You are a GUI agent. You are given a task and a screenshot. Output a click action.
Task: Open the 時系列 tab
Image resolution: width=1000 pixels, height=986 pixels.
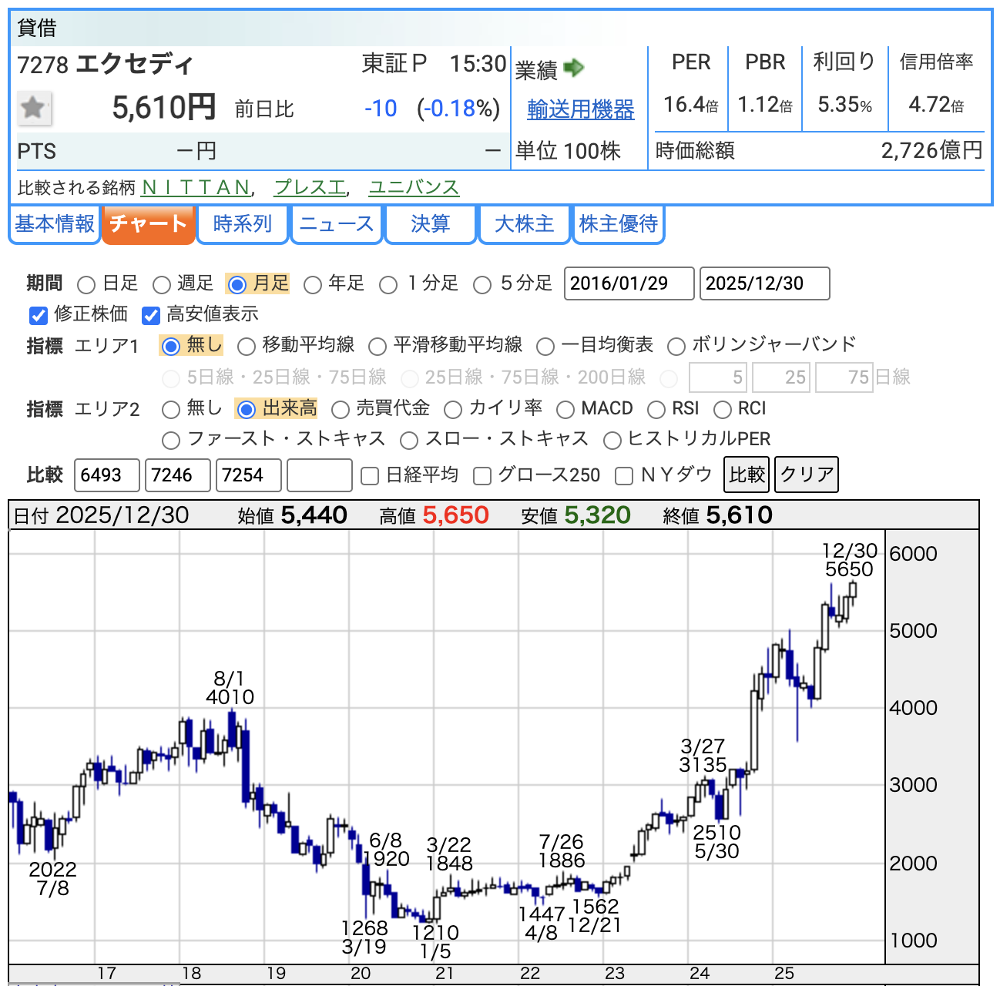point(243,224)
